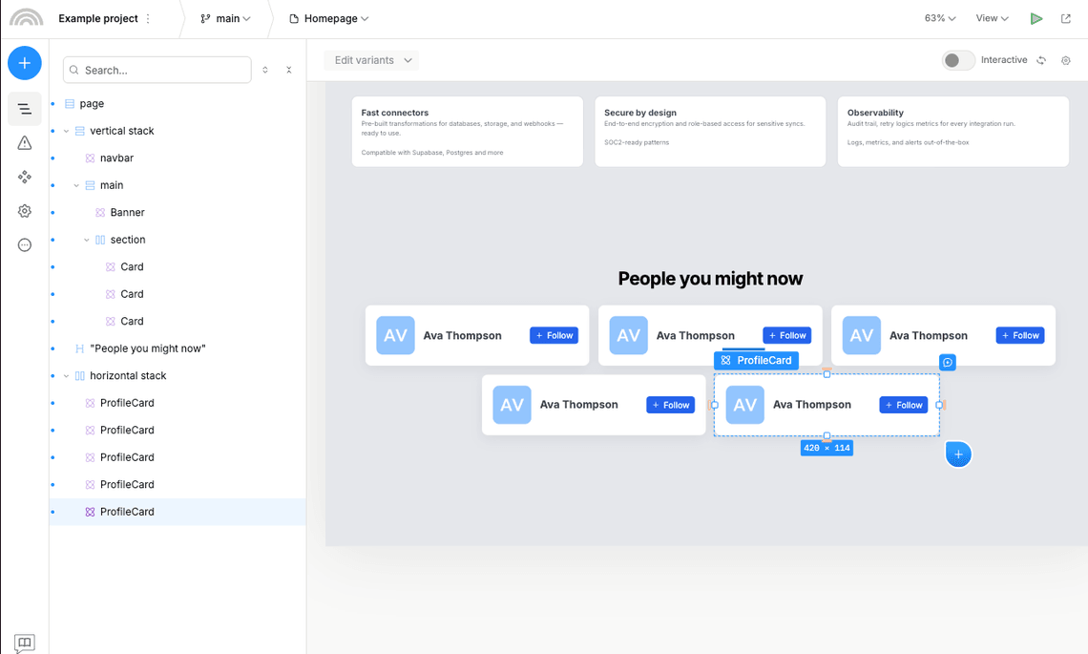Viewport: 1088px width, 654px height.
Task: Open the preview in a new window
Action: [x=1066, y=18]
